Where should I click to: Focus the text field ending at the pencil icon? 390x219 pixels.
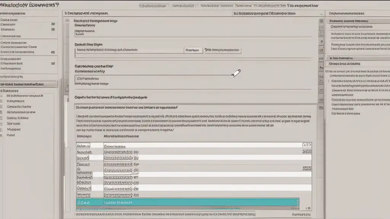153,78
